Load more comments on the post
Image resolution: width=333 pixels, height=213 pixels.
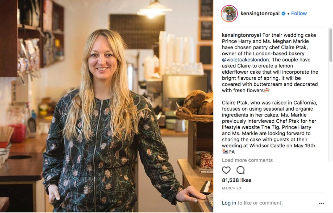pyautogui.click(x=247, y=160)
